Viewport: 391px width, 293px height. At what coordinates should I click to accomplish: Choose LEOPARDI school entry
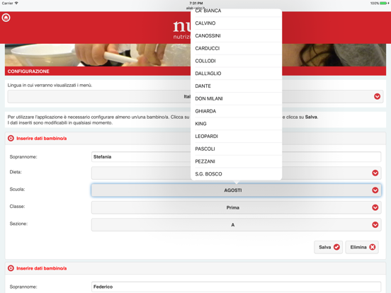[x=236, y=137]
